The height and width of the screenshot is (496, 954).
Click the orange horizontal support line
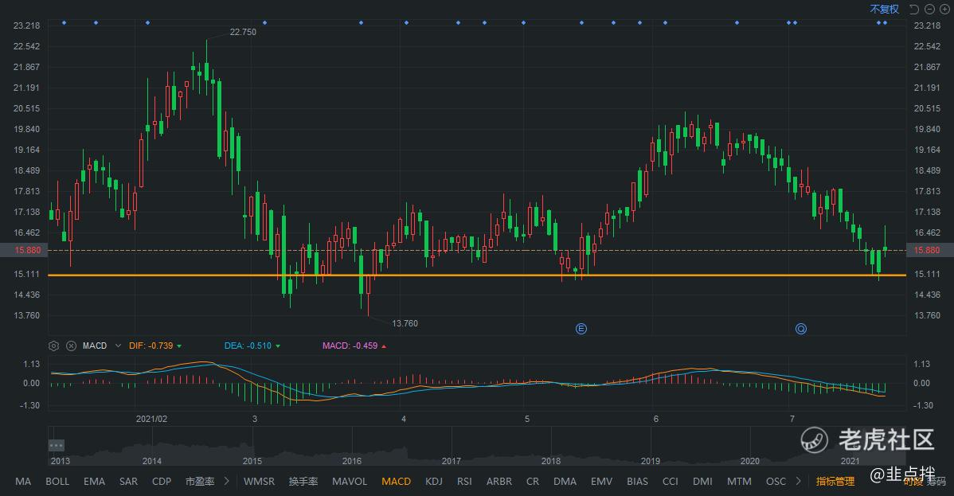(x=477, y=275)
